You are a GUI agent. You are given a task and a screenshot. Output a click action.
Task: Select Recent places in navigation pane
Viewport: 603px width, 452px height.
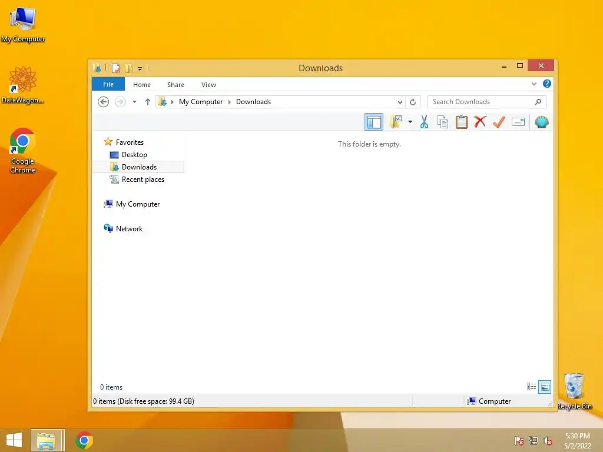(143, 180)
